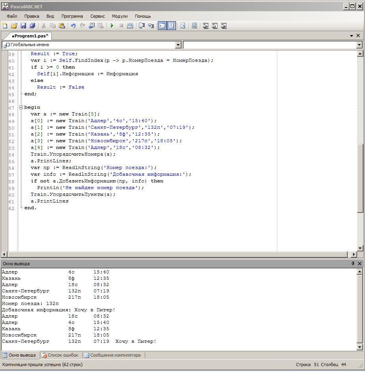Click the code formatting CODE icon
This screenshot has width=365, height=372.
(195, 26)
